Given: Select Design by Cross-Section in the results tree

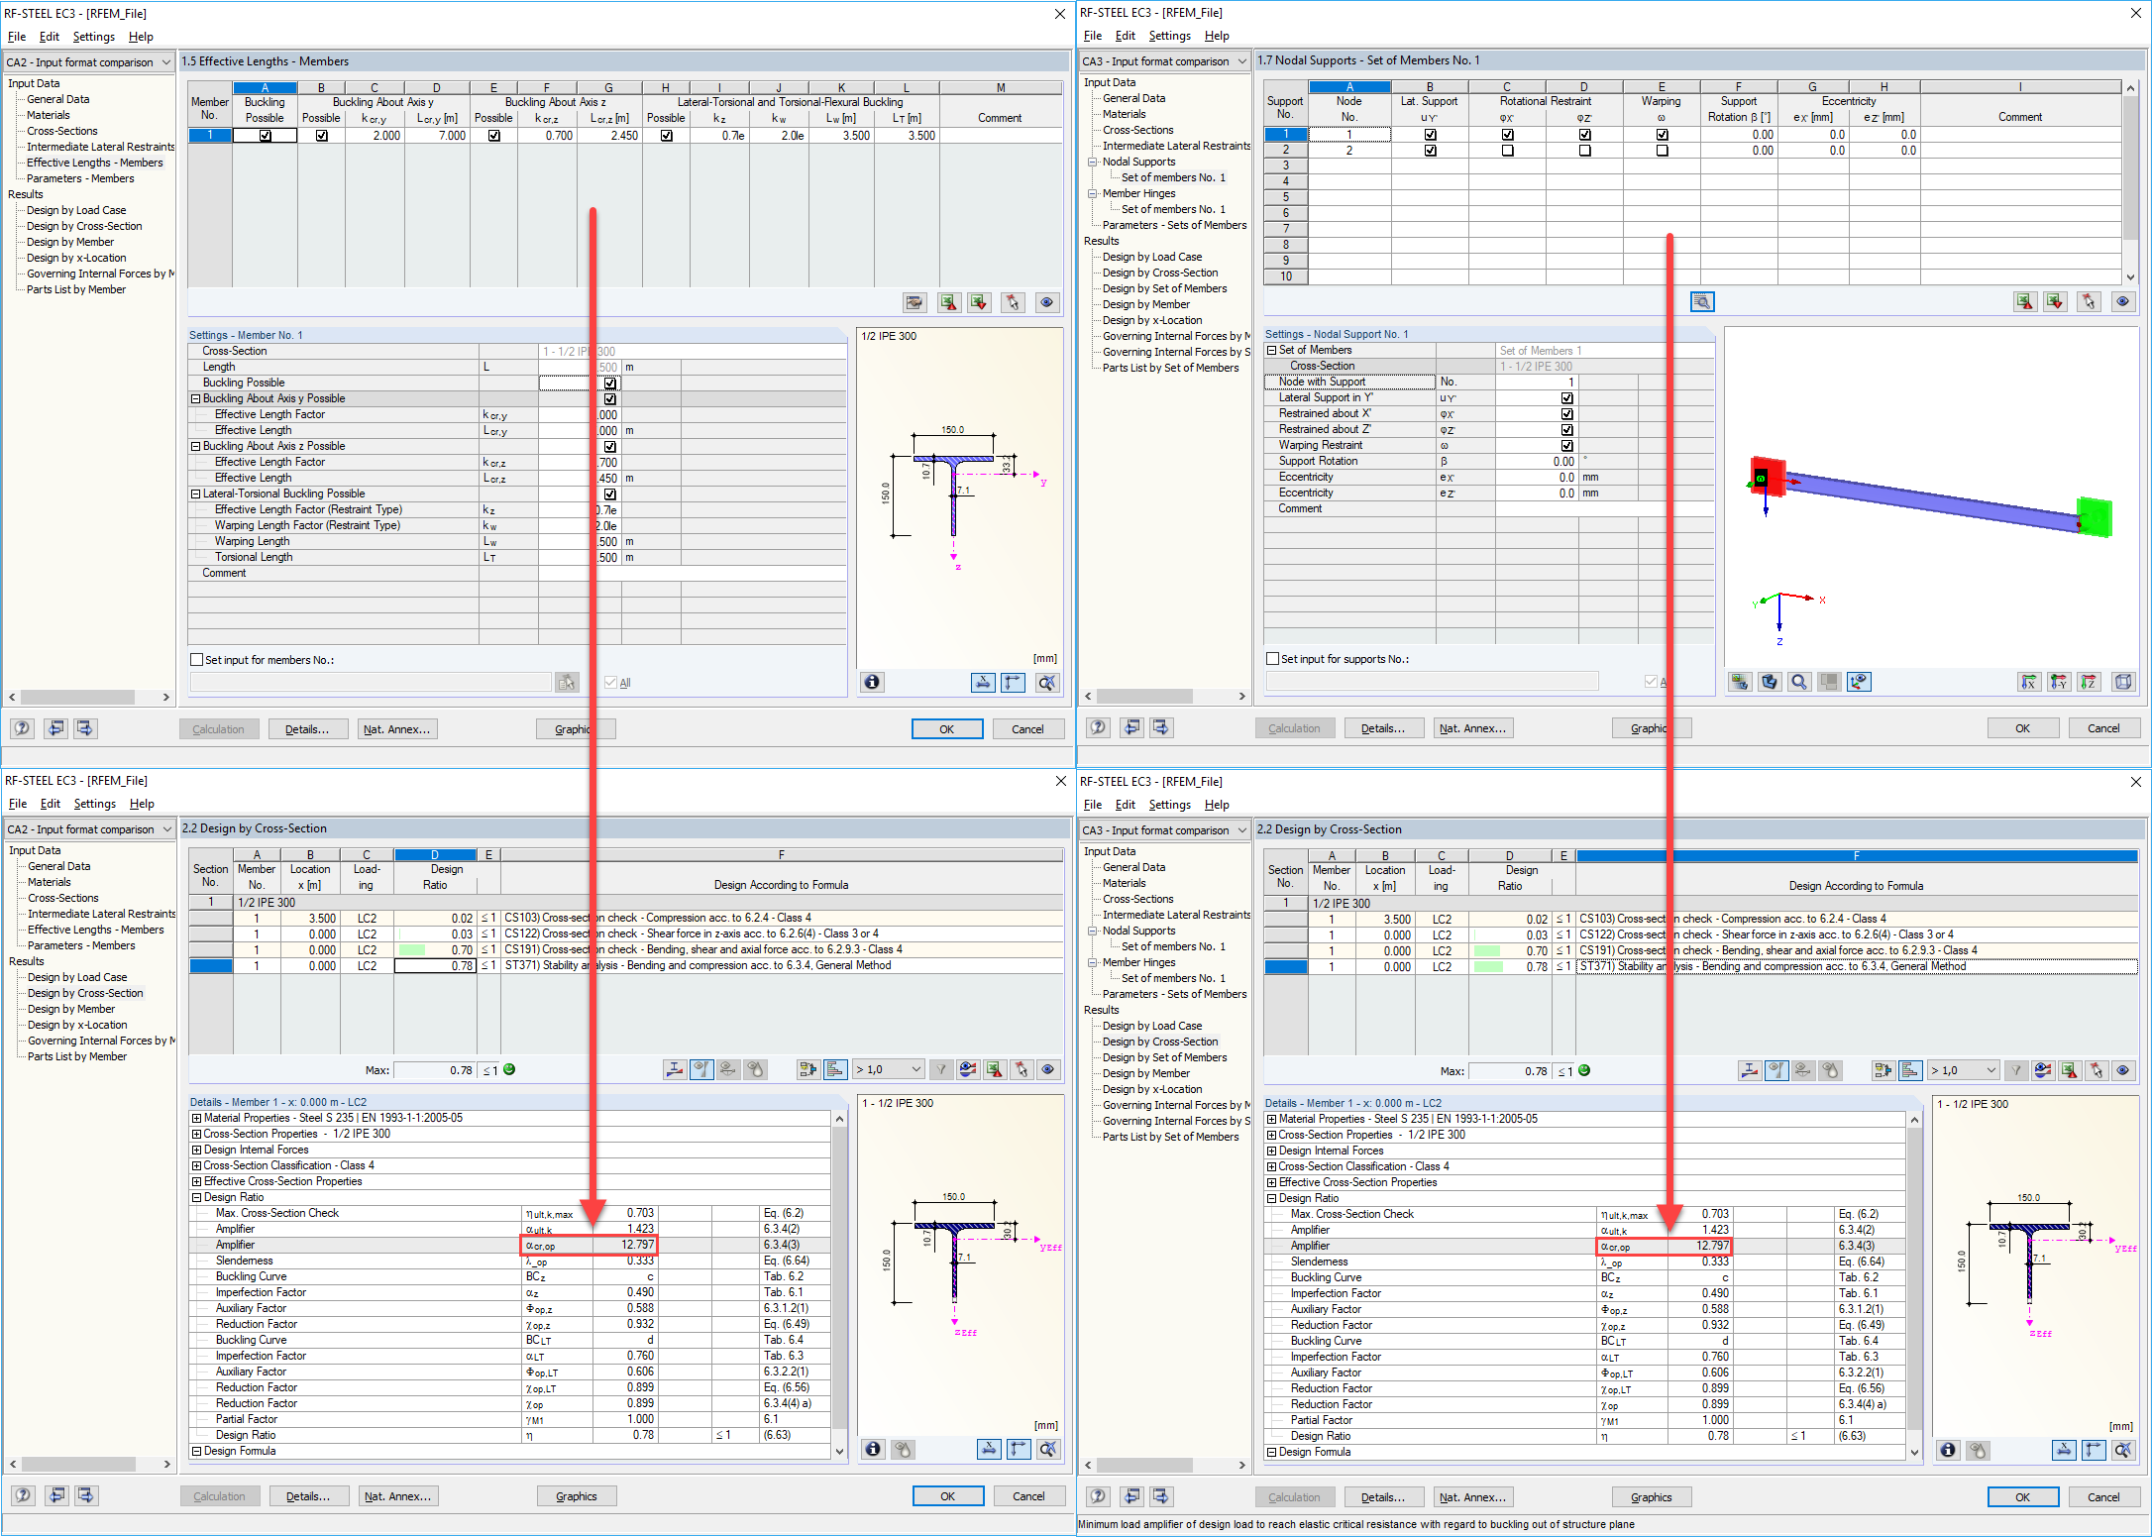Looking at the screenshot, I should click(x=83, y=226).
